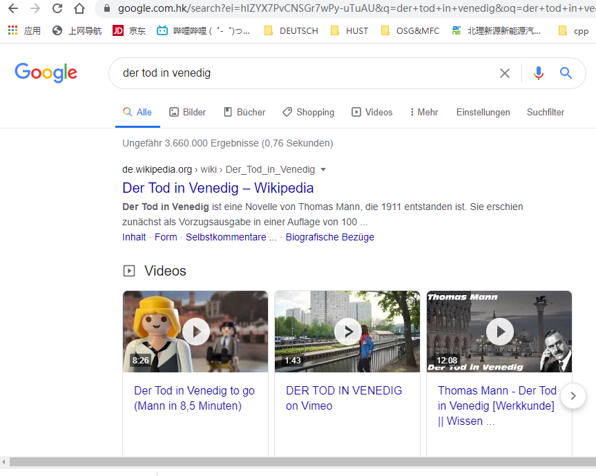The height and width of the screenshot is (476, 596).
Task: Open Thomas Mann Werkkunde video title
Action: pyautogui.click(x=497, y=406)
